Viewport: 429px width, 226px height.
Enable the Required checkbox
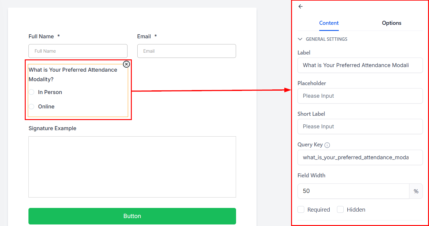tap(301, 209)
